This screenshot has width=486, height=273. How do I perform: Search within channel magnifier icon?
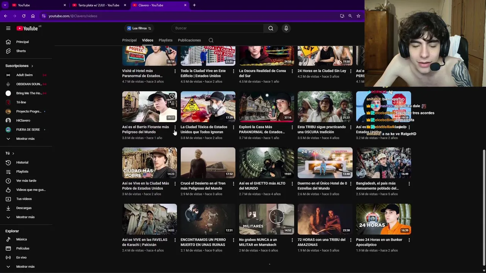click(211, 40)
